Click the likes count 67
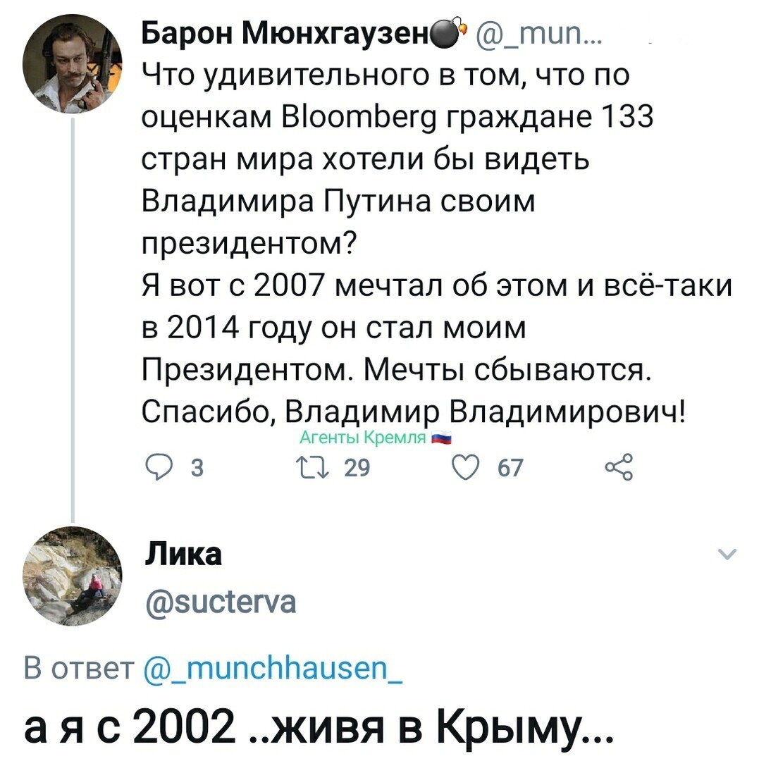The image size is (759, 761). click(x=510, y=468)
